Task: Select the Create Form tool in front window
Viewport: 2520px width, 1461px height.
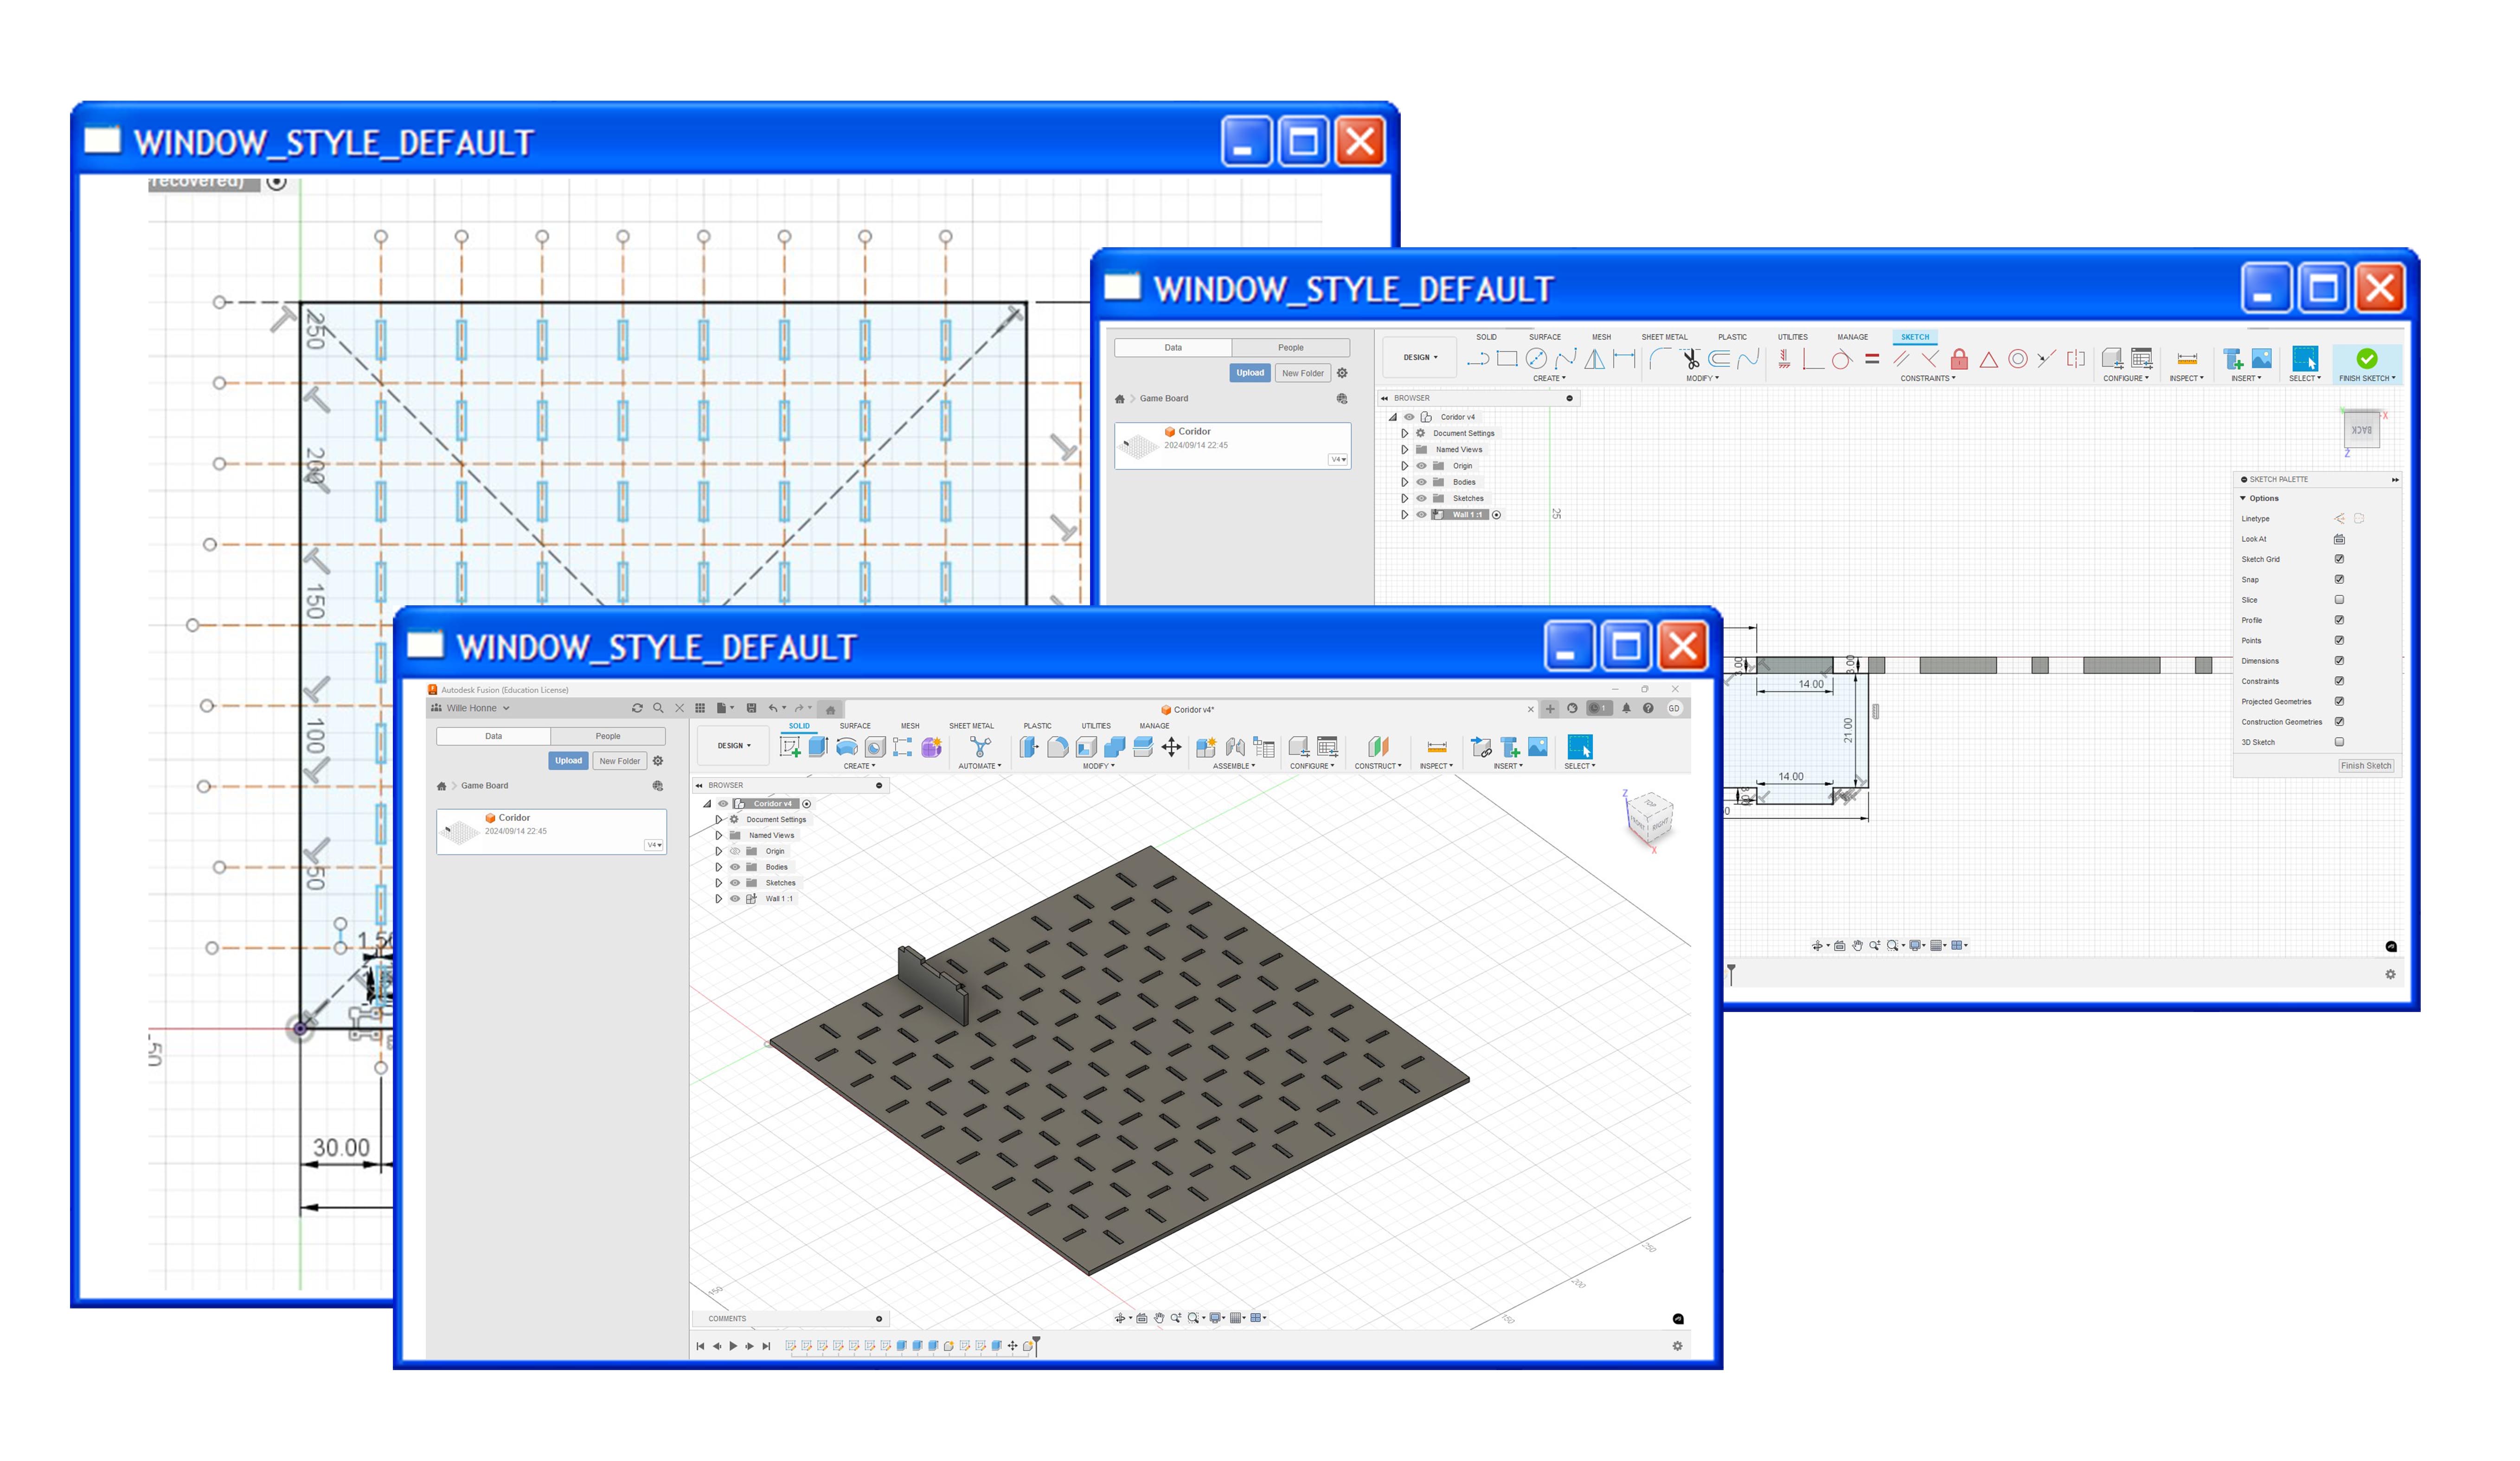Action: coord(931,747)
